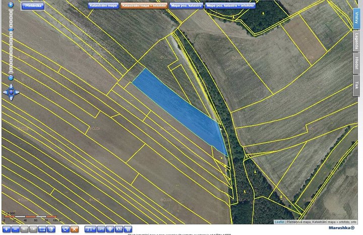Image resolution: width=363 pixels, height=235 pixels.
Task: Open the Tisk side panel
Action: pos(356,85)
